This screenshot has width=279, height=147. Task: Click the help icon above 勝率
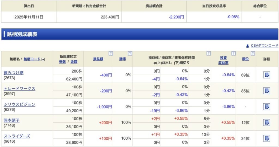[130, 53]
